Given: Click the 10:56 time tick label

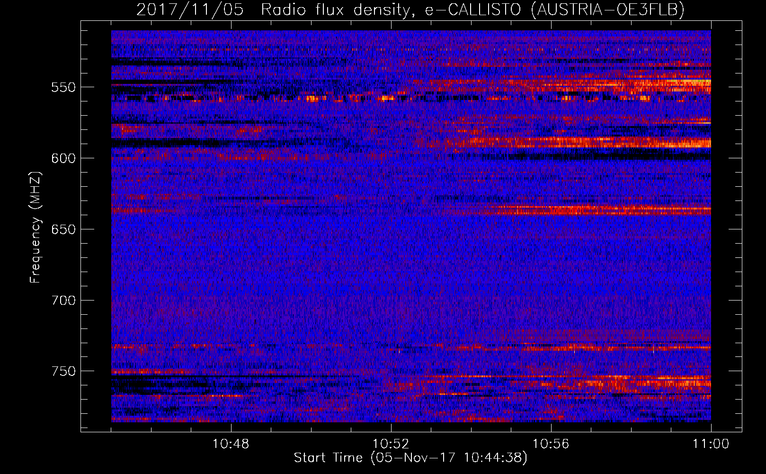Looking at the screenshot, I should coord(551,444).
